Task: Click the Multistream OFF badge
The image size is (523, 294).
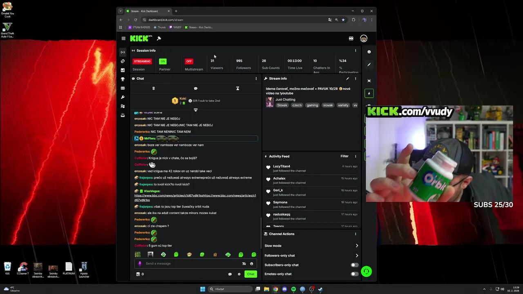Action: (189, 61)
